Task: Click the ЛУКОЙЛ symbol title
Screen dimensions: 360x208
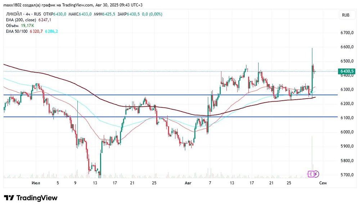Action: click(14, 14)
